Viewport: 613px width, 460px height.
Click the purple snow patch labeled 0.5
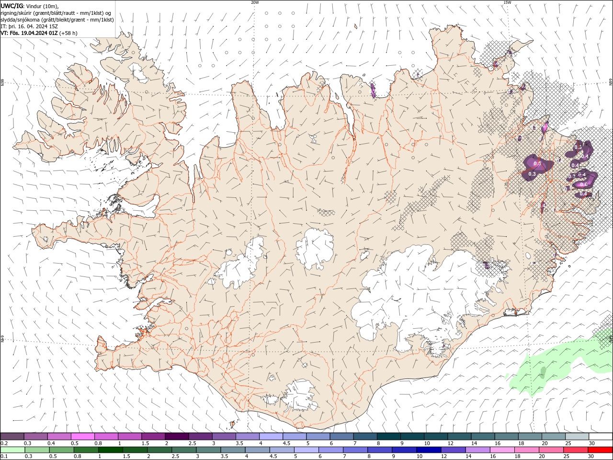(x=537, y=167)
